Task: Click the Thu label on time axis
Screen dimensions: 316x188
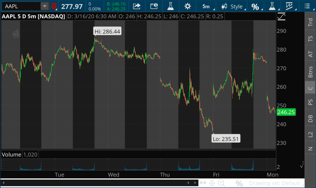Action: pyautogui.click(x=165, y=175)
